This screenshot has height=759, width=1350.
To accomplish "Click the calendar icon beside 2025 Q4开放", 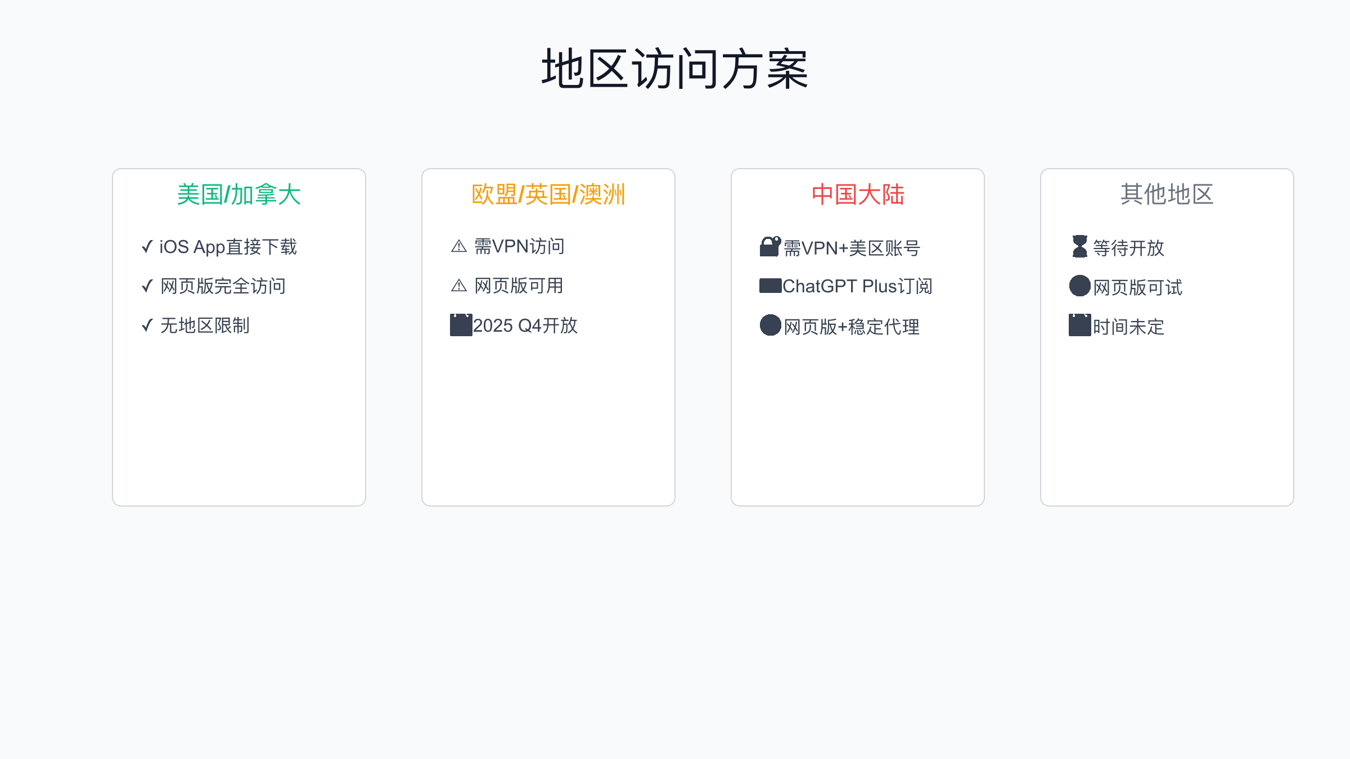I will [461, 325].
